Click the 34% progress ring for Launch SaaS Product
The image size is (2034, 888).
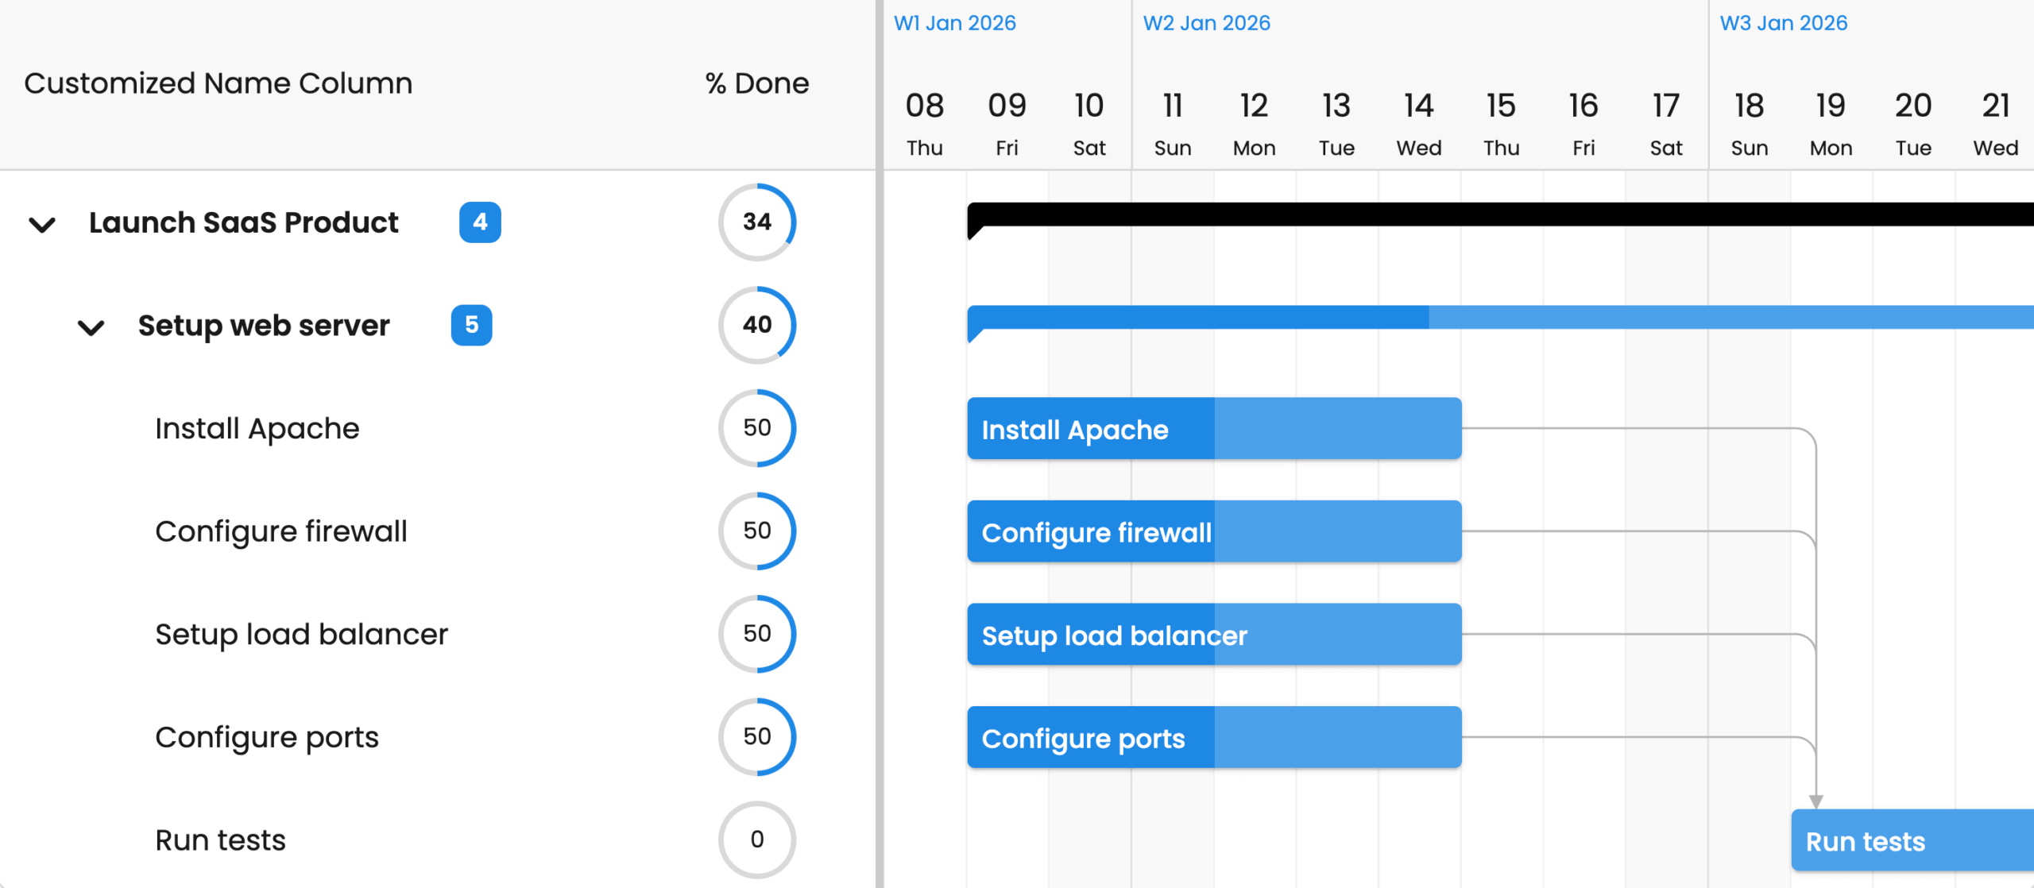click(756, 222)
